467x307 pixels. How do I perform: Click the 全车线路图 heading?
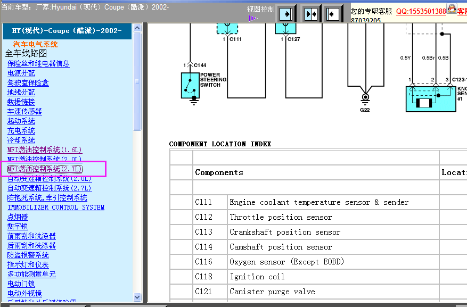[x=26, y=54]
